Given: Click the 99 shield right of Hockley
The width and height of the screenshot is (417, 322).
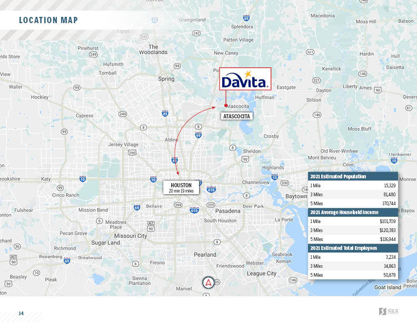Looking at the screenshot, I should (77, 88).
